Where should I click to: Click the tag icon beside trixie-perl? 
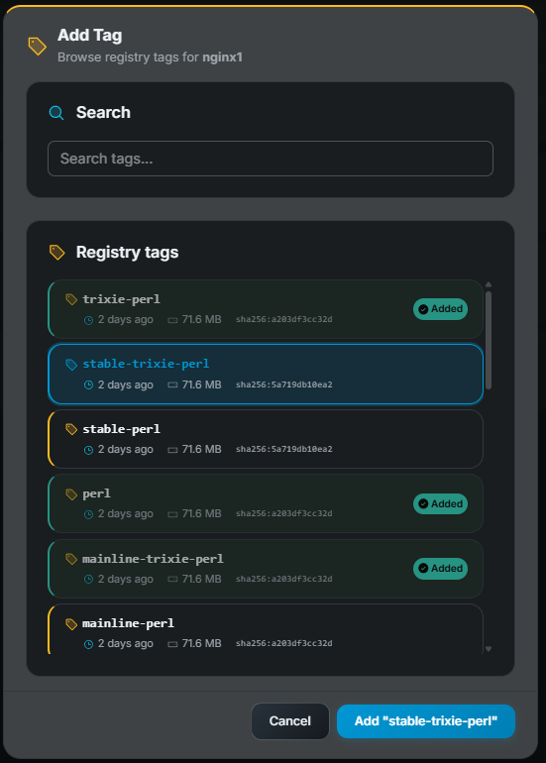(71, 299)
